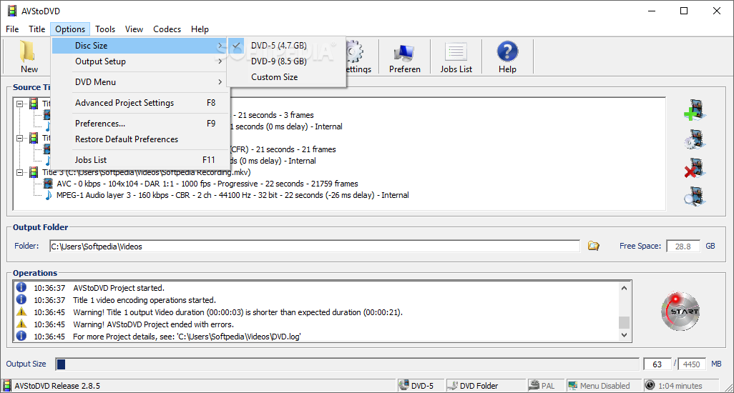The height and width of the screenshot is (393, 734).
Task: Click the AVStoDVD app icon in title bar
Action: [x=11, y=11]
